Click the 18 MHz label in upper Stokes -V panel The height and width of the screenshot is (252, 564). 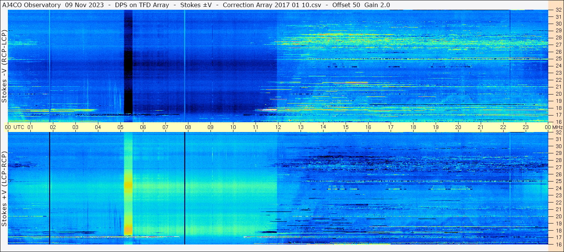558,108
